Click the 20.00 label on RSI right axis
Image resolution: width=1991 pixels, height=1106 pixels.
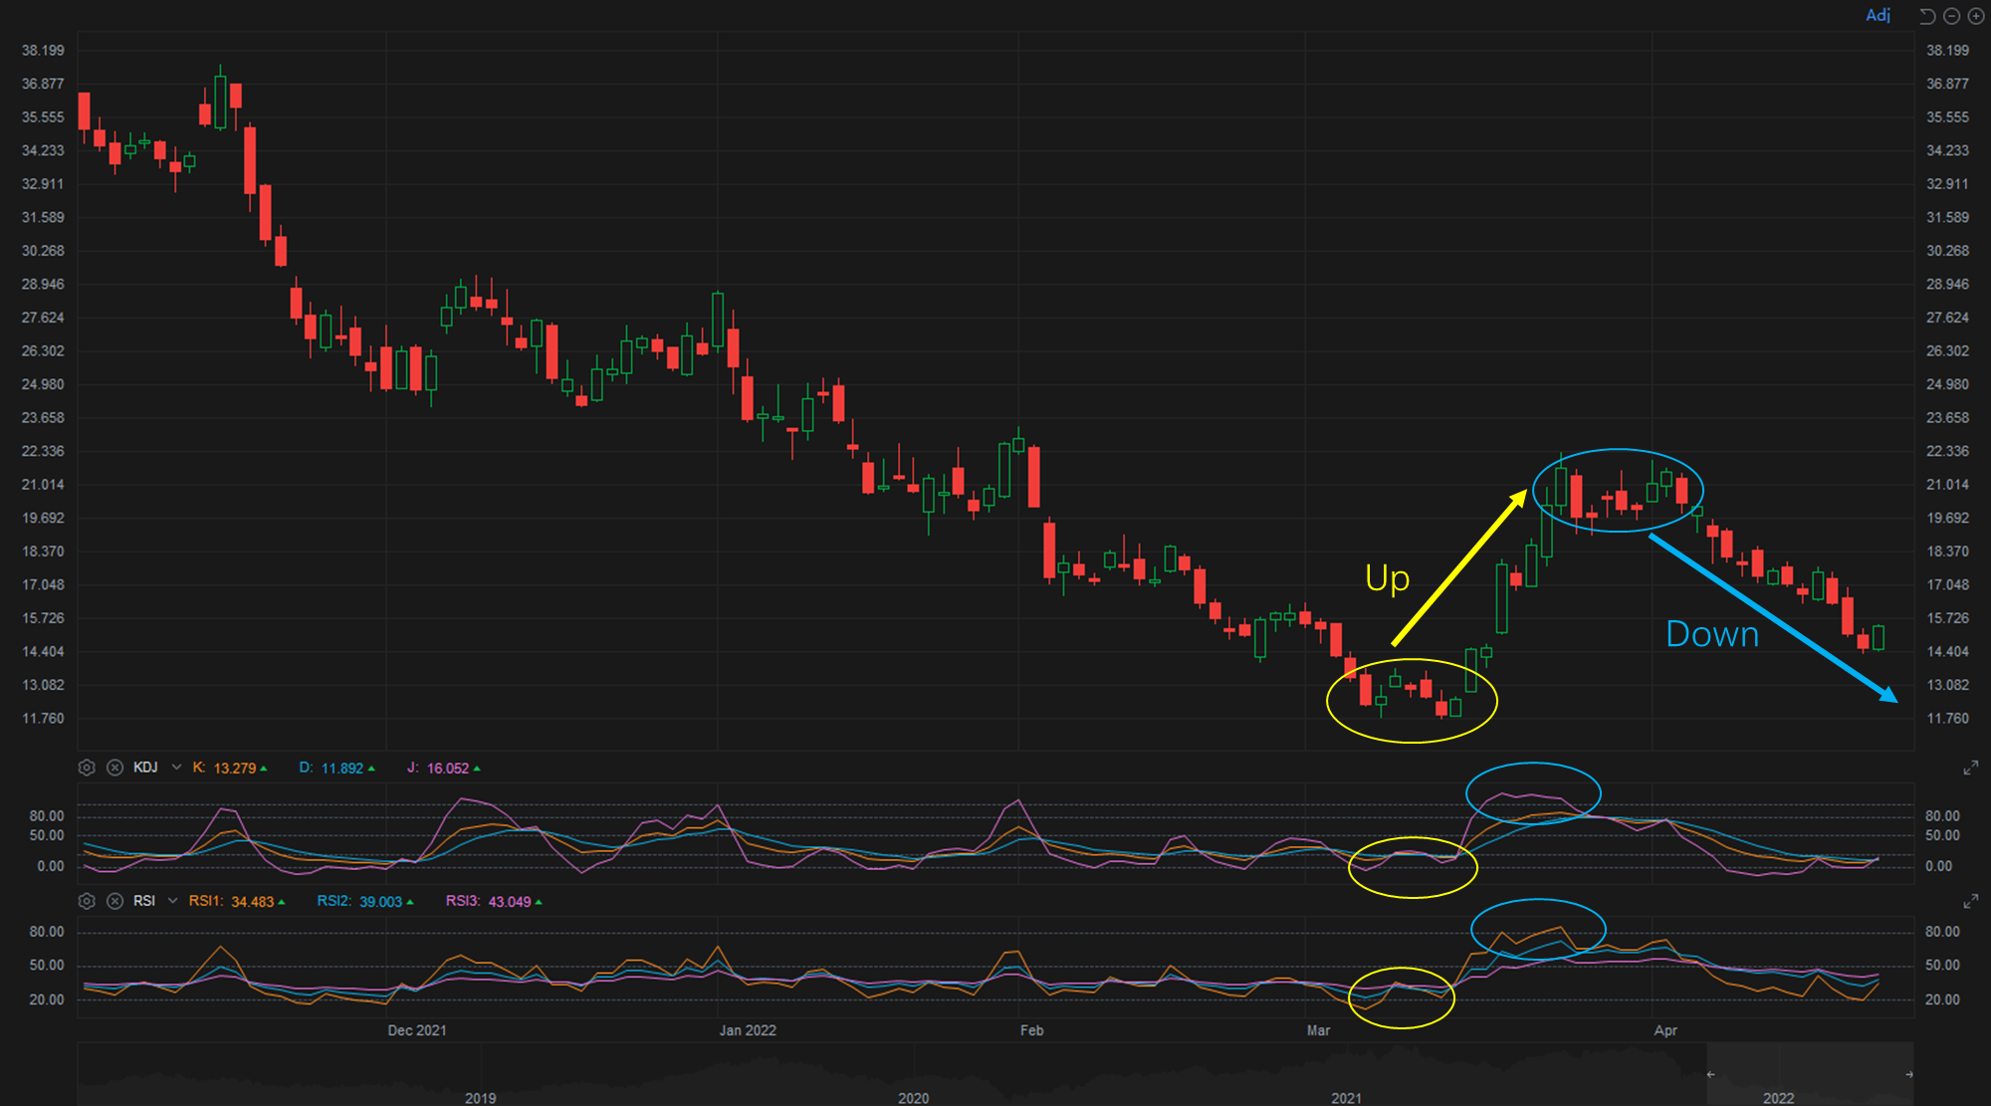point(1942,999)
